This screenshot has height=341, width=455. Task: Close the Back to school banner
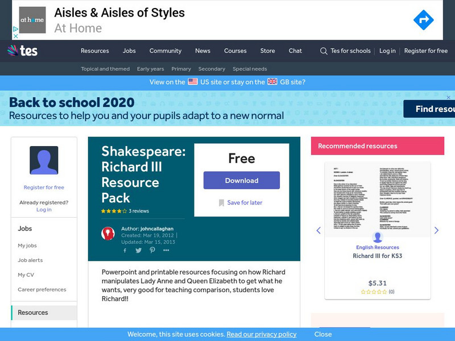(x=448, y=97)
